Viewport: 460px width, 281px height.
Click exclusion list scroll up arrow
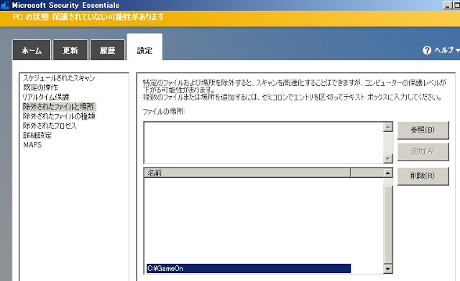pyautogui.click(x=388, y=173)
